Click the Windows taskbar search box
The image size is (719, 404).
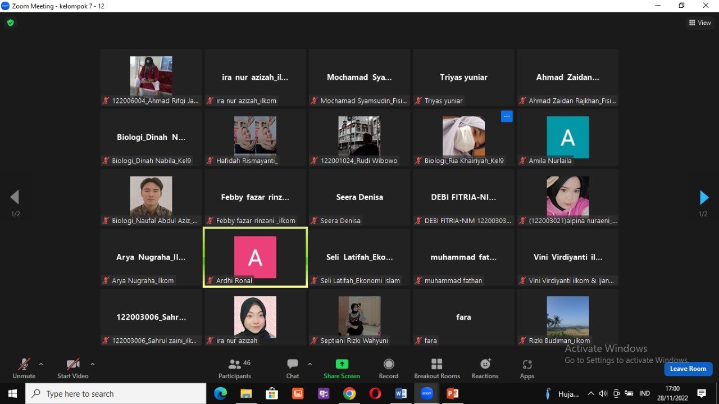coord(116,394)
